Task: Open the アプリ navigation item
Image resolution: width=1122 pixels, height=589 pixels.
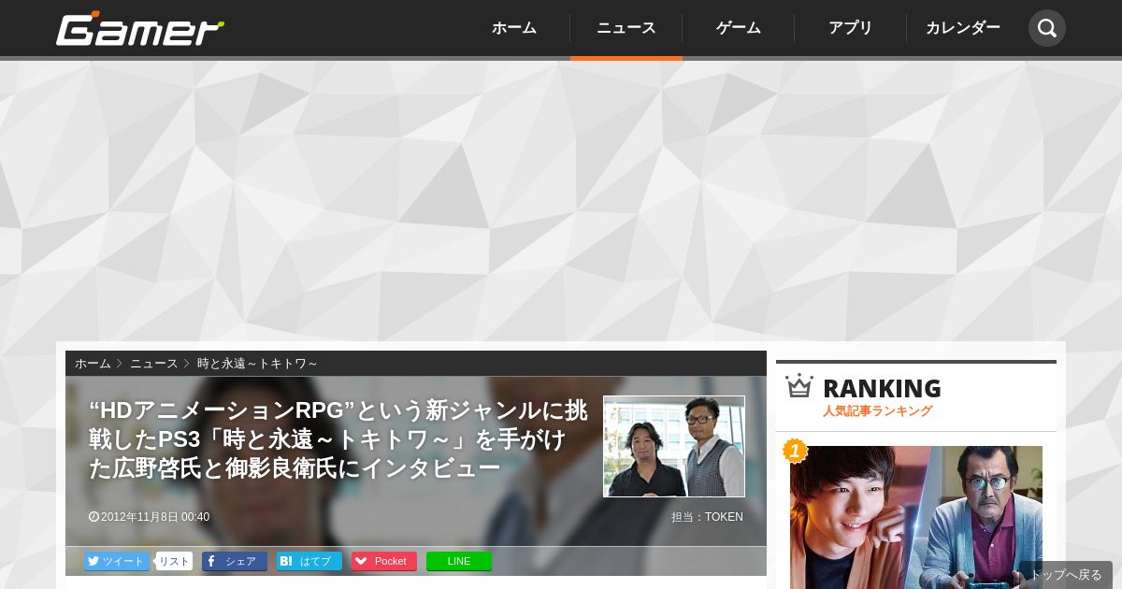Action: coord(851,28)
